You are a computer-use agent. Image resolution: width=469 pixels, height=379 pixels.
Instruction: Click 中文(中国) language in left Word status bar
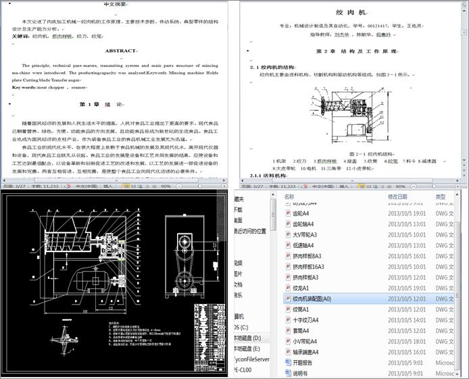pos(86,186)
